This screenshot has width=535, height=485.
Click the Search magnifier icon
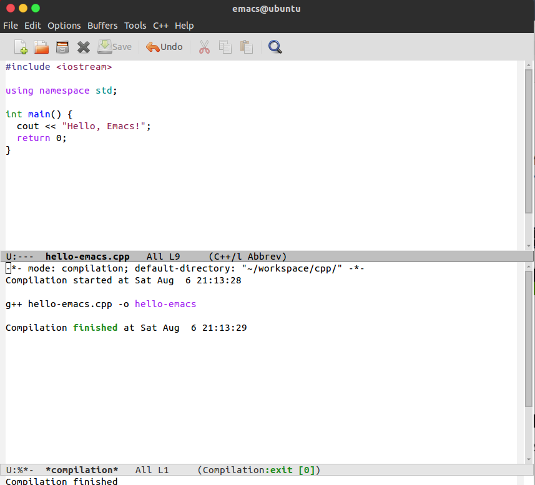[x=275, y=47]
